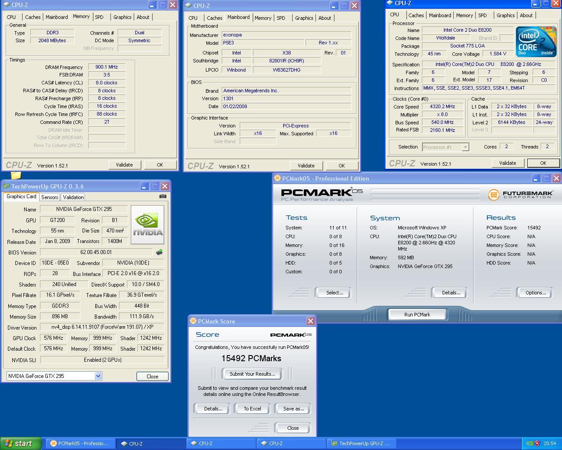
Task: Click the GPU-Z BIOS save chip icon
Action: pyautogui.click(x=159, y=252)
